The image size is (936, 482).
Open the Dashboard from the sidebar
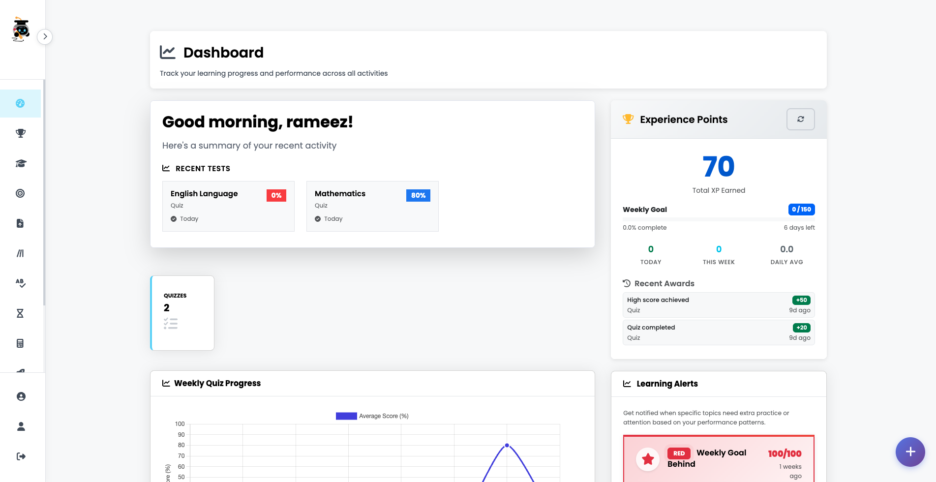(x=20, y=103)
